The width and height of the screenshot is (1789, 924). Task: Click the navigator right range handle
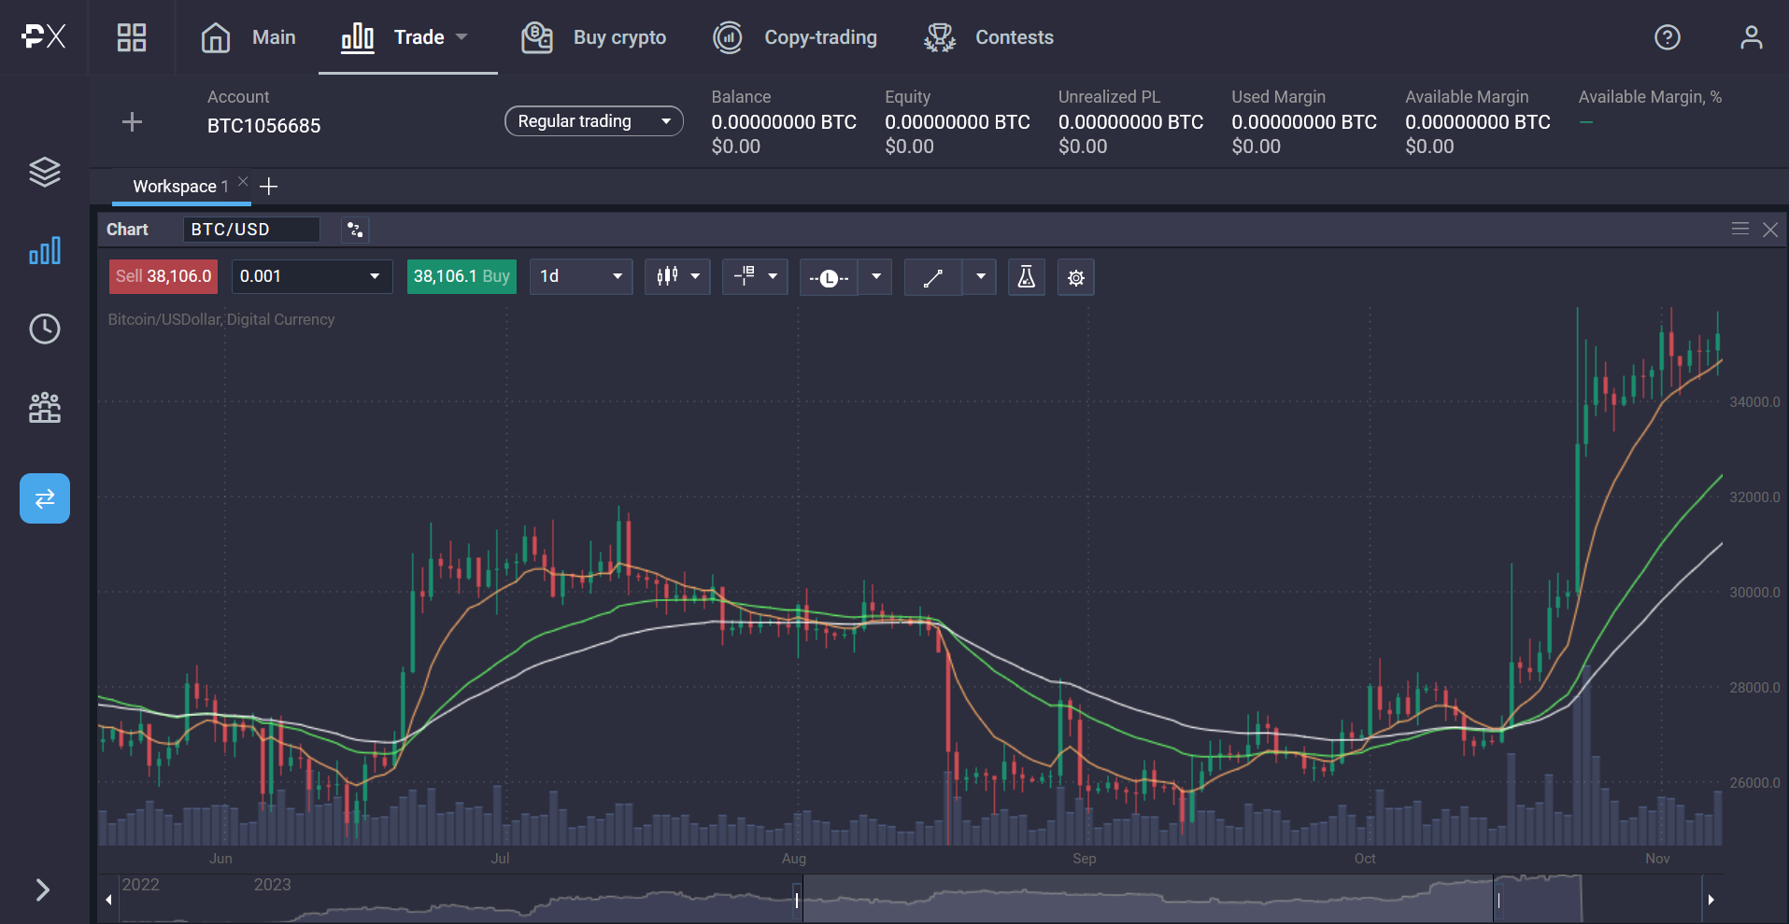pos(1498,900)
